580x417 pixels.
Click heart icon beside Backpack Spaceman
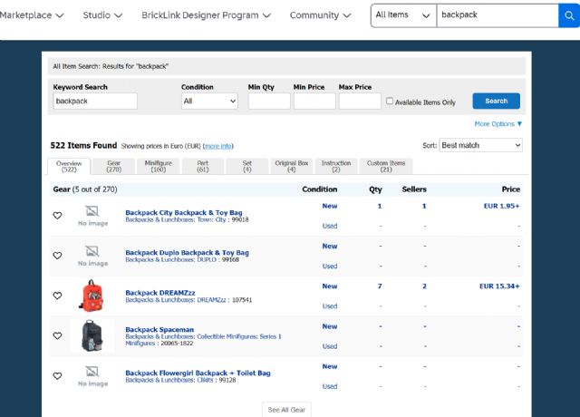[x=57, y=335]
